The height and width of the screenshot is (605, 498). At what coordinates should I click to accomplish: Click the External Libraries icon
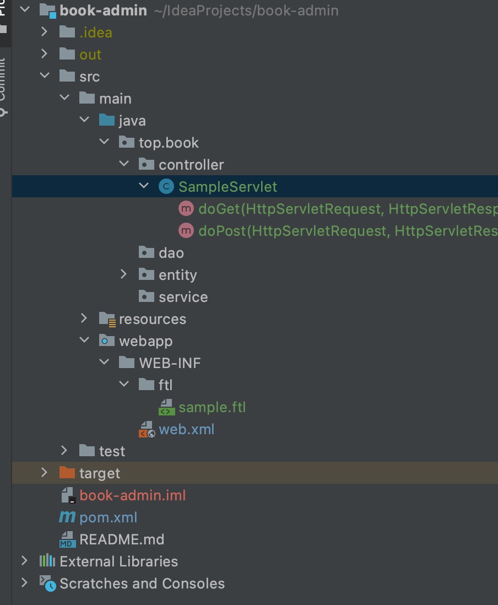tap(47, 561)
